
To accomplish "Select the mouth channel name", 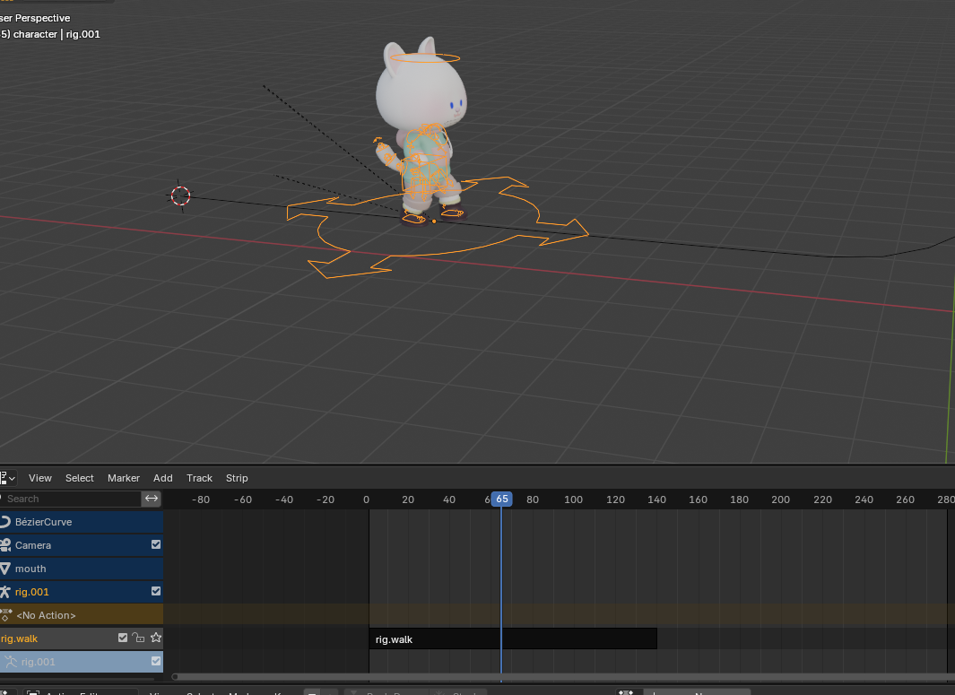I will 30,569.
